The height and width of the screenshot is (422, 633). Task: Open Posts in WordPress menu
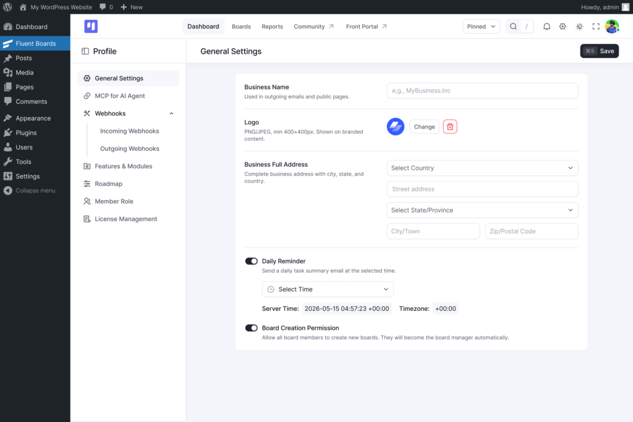(35, 58)
